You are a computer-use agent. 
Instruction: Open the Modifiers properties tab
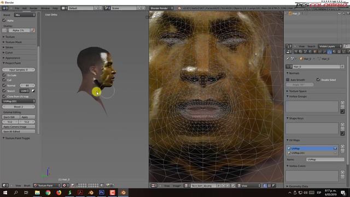[x=325, y=52]
